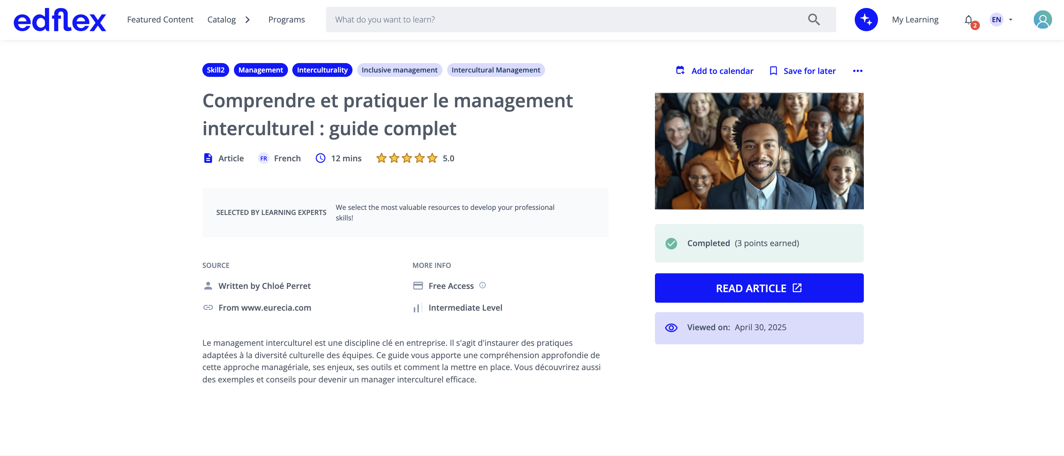
Task: Click the bookmark icon for Save for later
Action: (773, 71)
